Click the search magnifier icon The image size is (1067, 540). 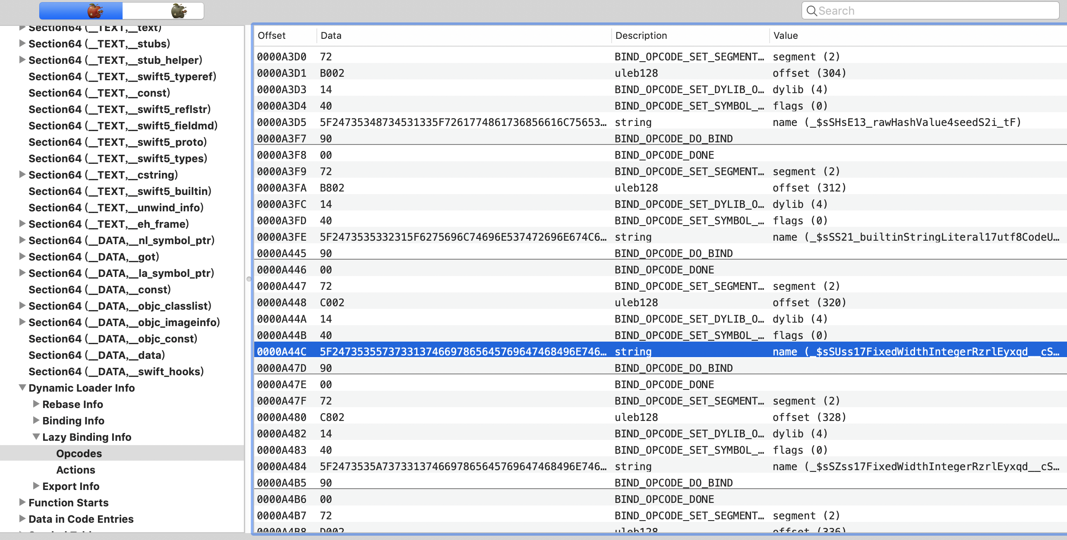[811, 11]
